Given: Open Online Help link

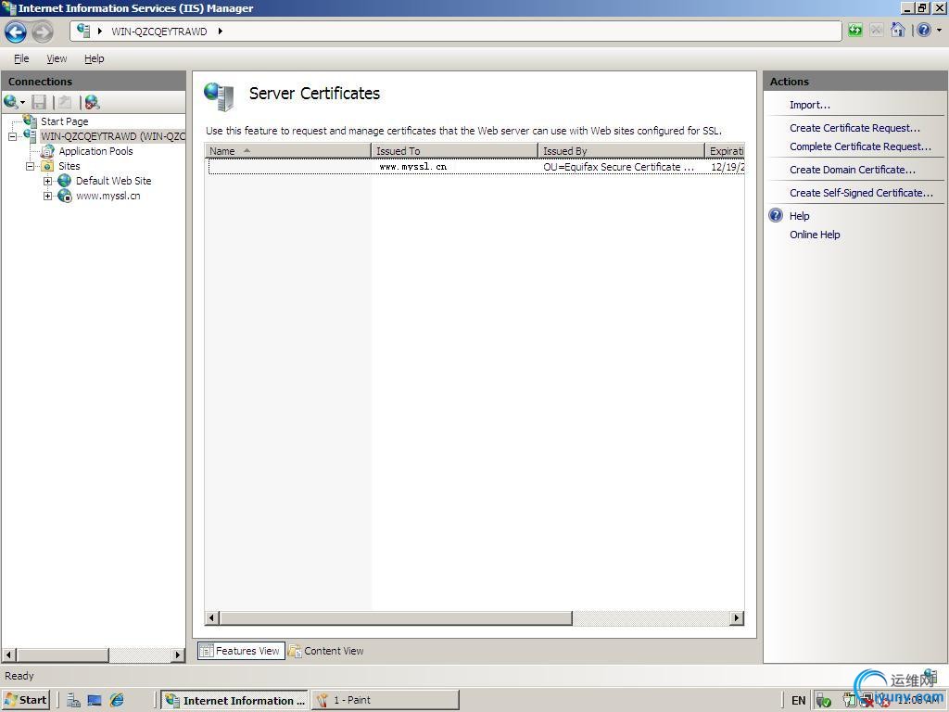Looking at the screenshot, I should (x=815, y=235).
